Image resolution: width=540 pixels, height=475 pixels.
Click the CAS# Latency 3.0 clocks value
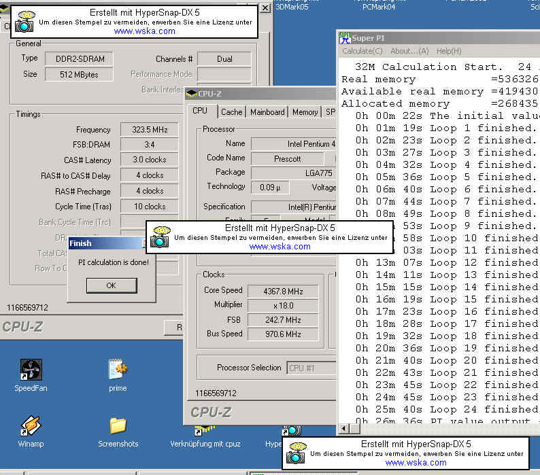[x=150, y=160]
